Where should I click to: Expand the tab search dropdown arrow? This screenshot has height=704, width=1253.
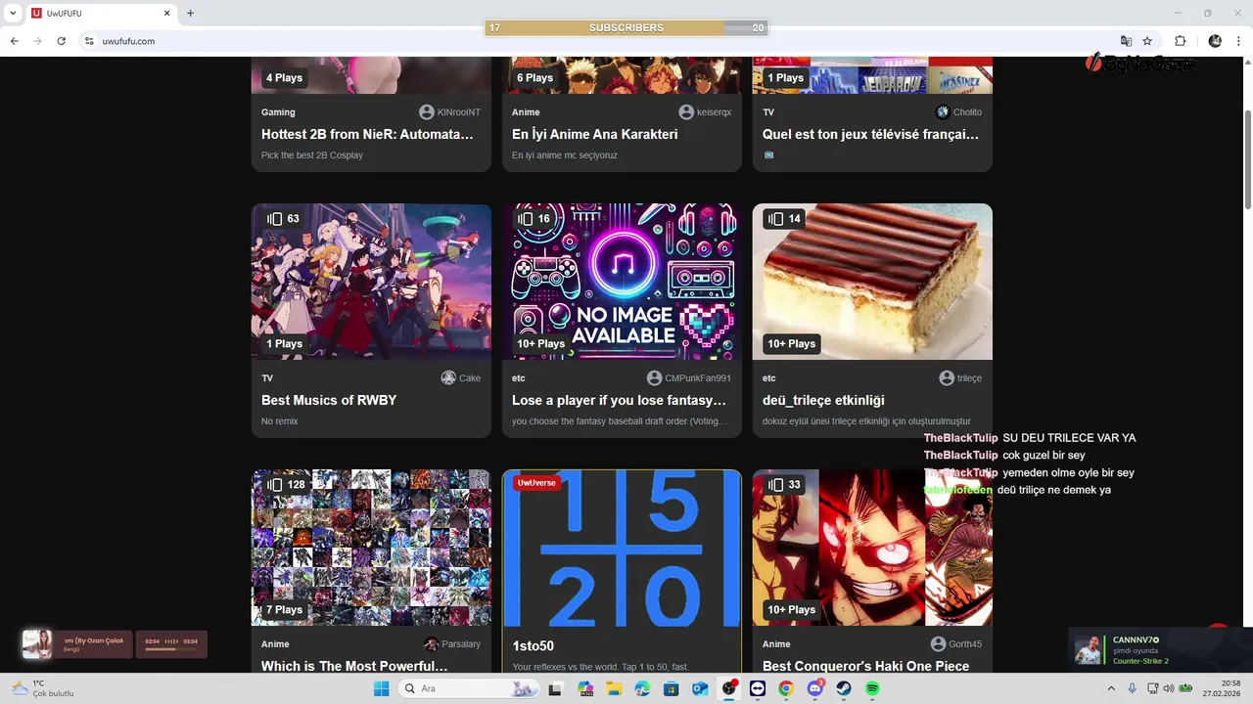(12, 14)
